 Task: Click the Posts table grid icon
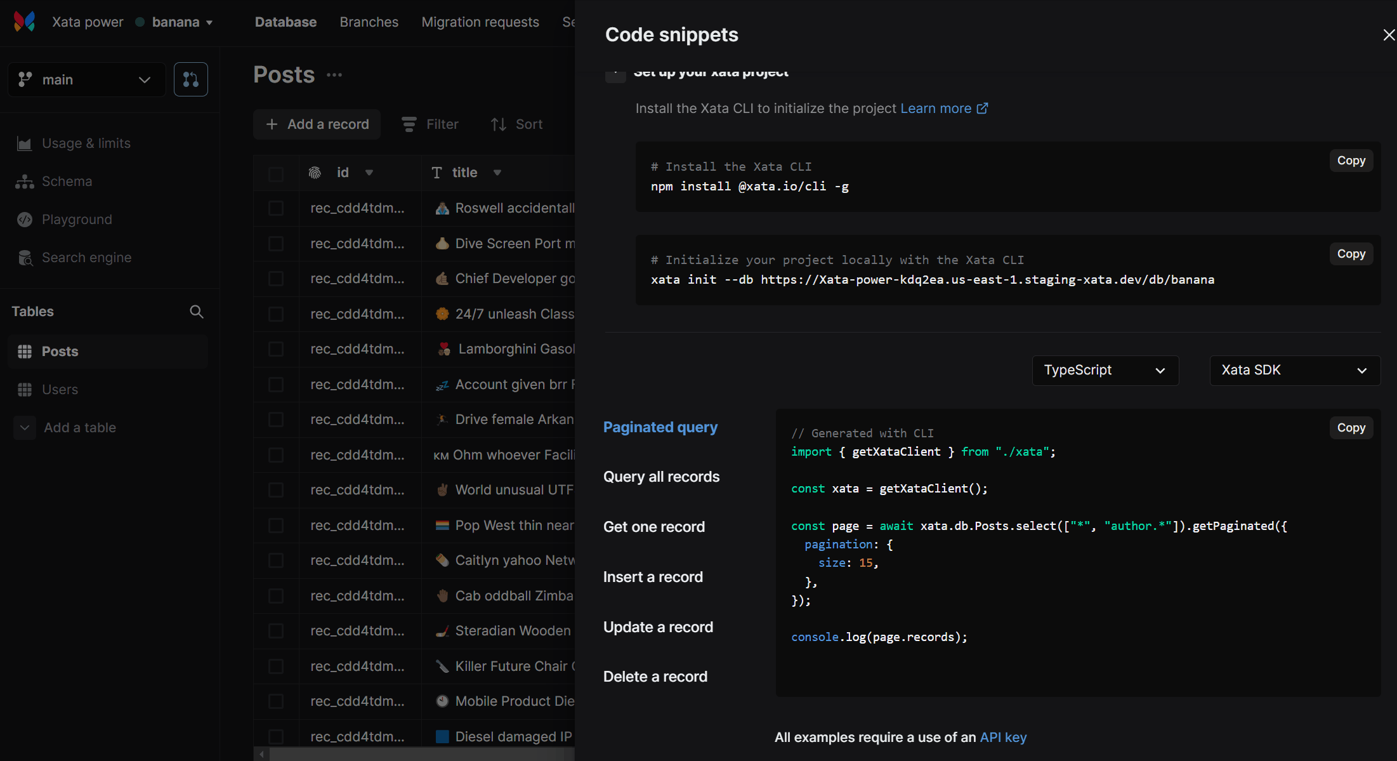point(24,352)
